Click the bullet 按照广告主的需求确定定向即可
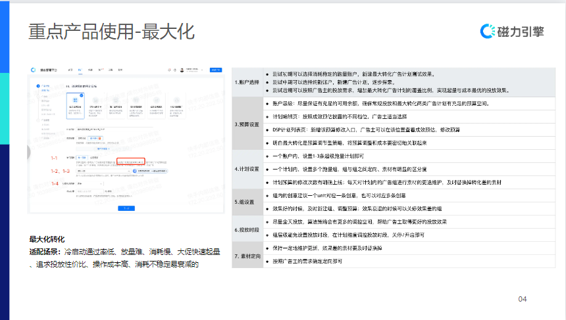The height and width of the screenshot is (320, 566). point(307,262)
